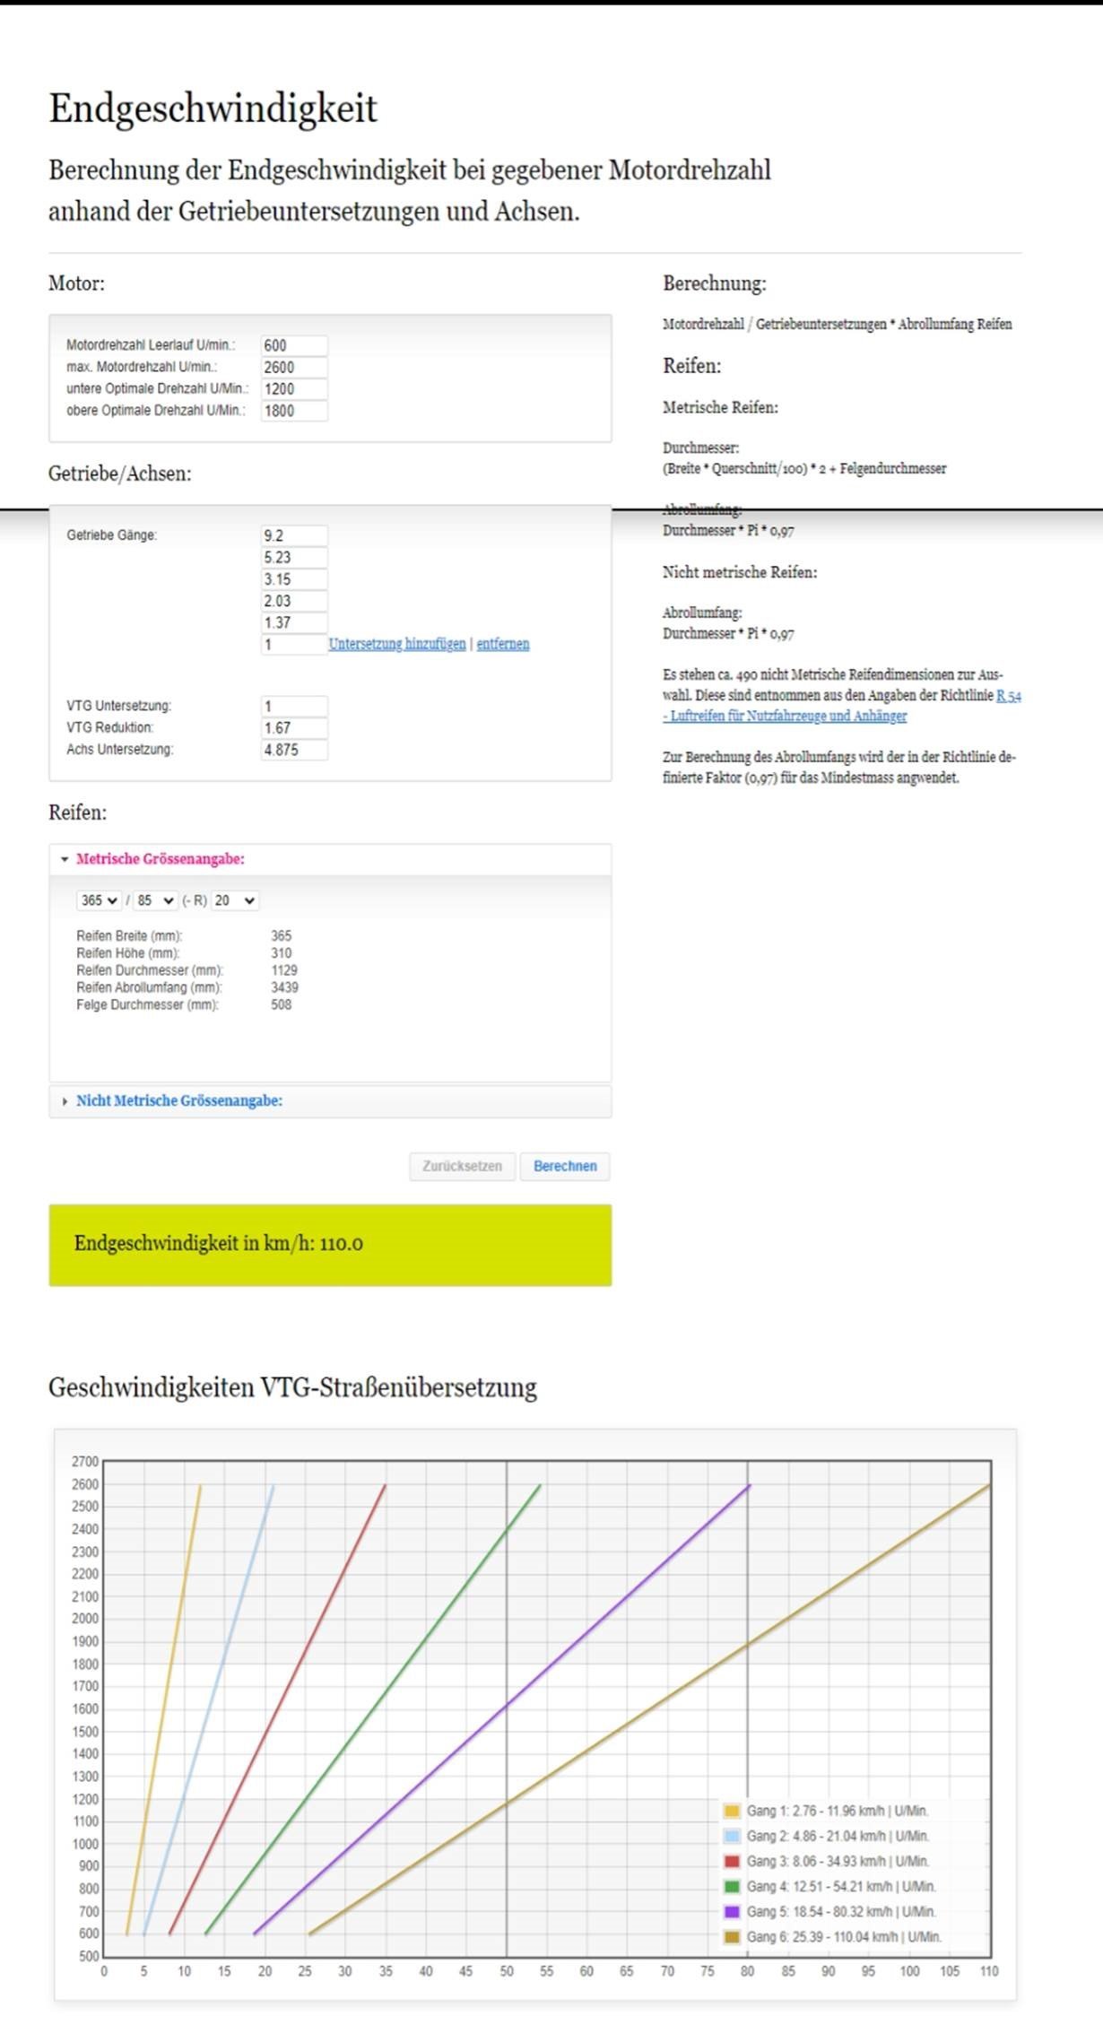Click the entfernen link
This screenshot has width=1103, height=2025.
click(x=503, y=644)
